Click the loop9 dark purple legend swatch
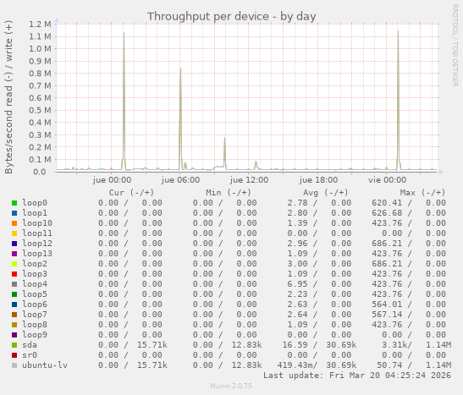The image size is (463, 395). tap(14, 335)
